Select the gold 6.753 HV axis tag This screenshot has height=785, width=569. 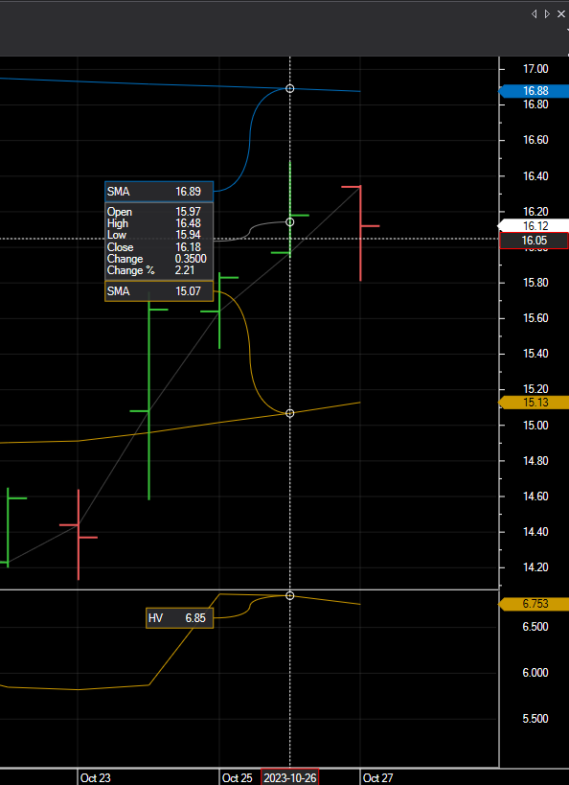click(x=534, y=604)
